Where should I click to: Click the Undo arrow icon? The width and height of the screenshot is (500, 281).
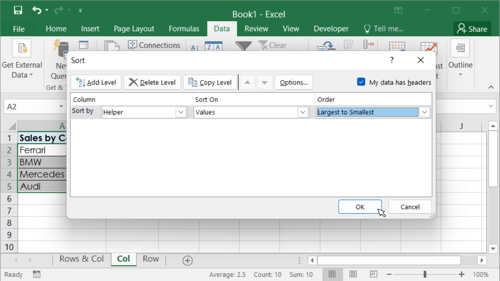pos(37,11)
